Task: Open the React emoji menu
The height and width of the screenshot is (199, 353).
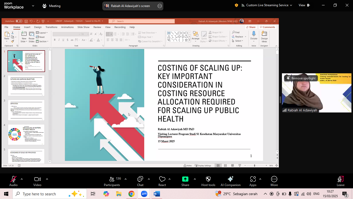Action: [x=162, y=179]
